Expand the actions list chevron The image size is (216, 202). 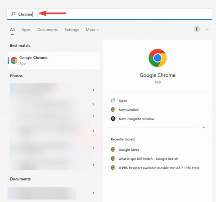203,127
